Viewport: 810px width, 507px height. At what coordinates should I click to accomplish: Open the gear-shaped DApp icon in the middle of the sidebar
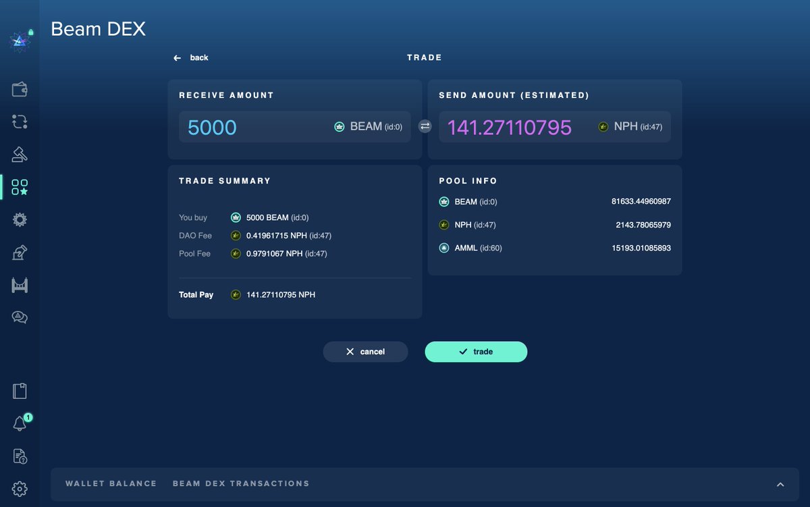20,219
